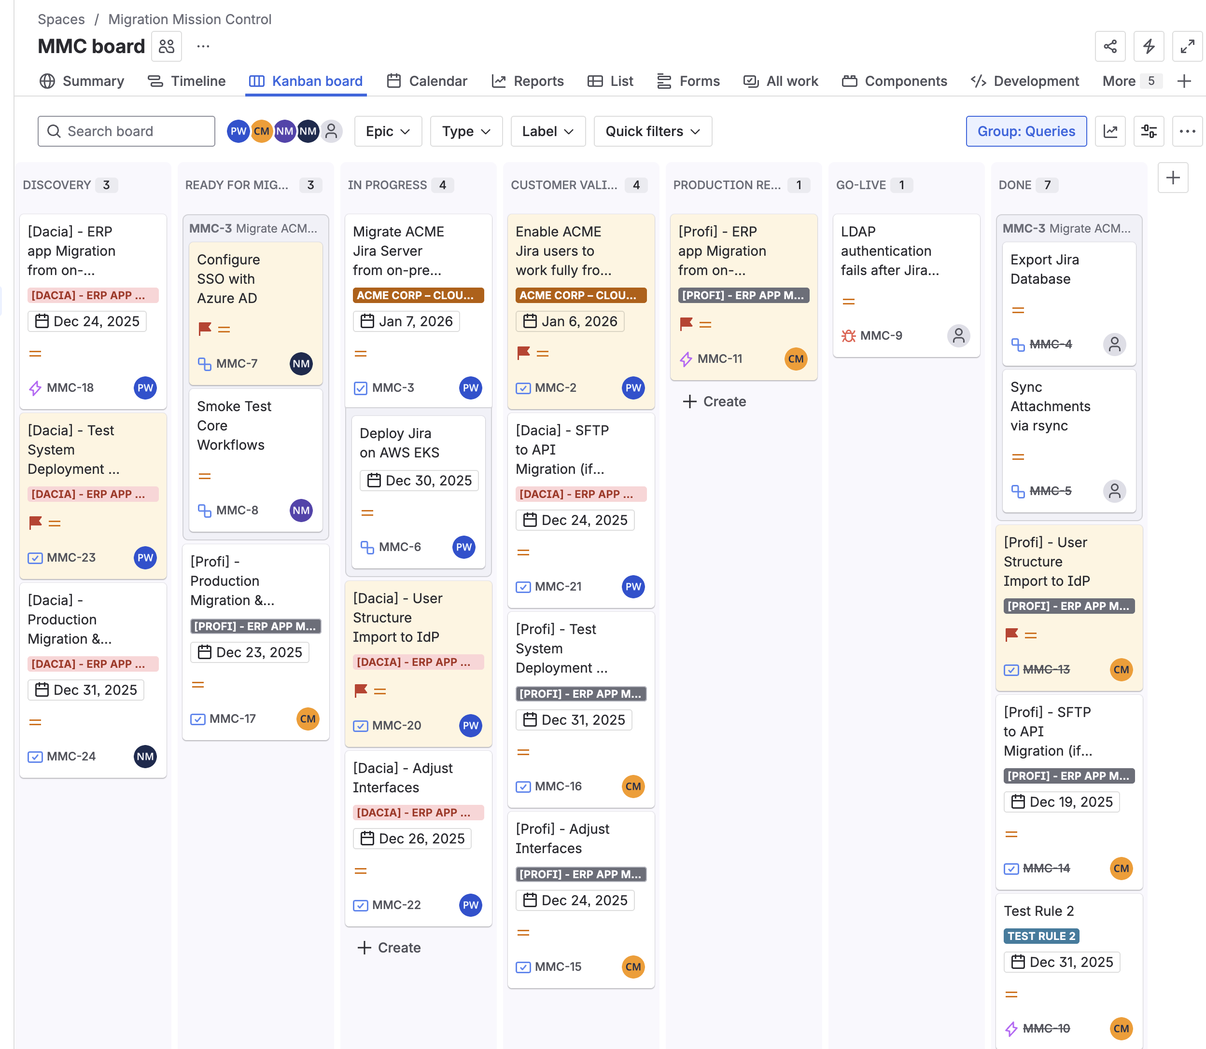This screenshot has width=1206, height=1049.
Task: Click Create in the Production Ready column
Action: click(714, 401)
